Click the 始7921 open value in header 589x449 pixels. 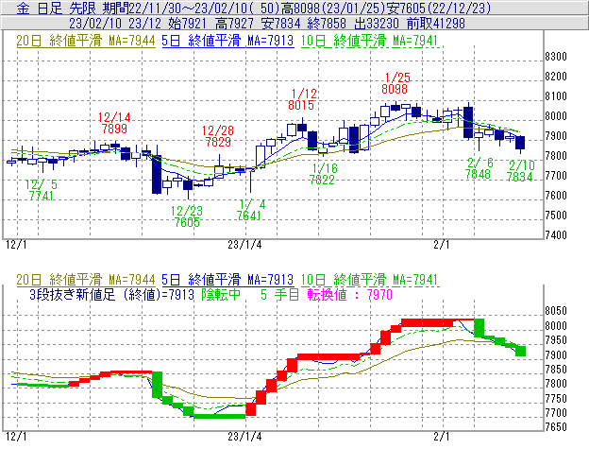pyautogui.click(x=187, y=24)
